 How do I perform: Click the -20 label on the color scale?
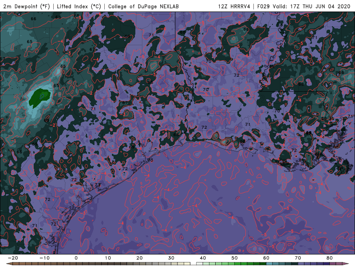[13, 258]
